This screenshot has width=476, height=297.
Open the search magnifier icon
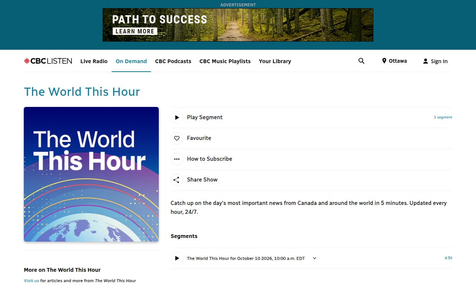click(361, 61)
